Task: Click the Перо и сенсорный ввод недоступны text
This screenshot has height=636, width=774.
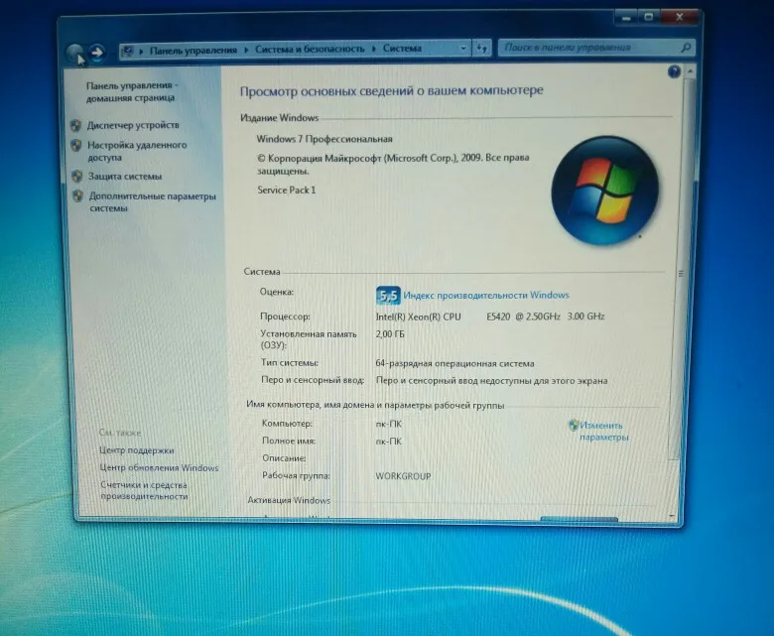Action: [x=491, y=381]
